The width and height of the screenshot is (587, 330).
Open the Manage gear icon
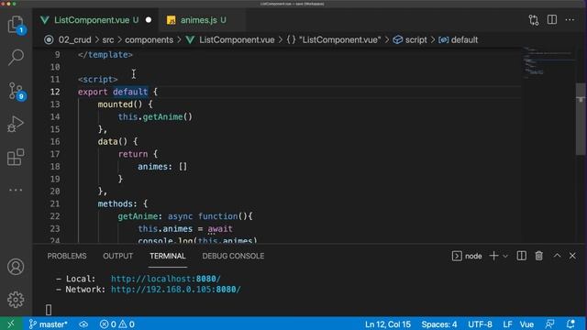pos(16,300)
